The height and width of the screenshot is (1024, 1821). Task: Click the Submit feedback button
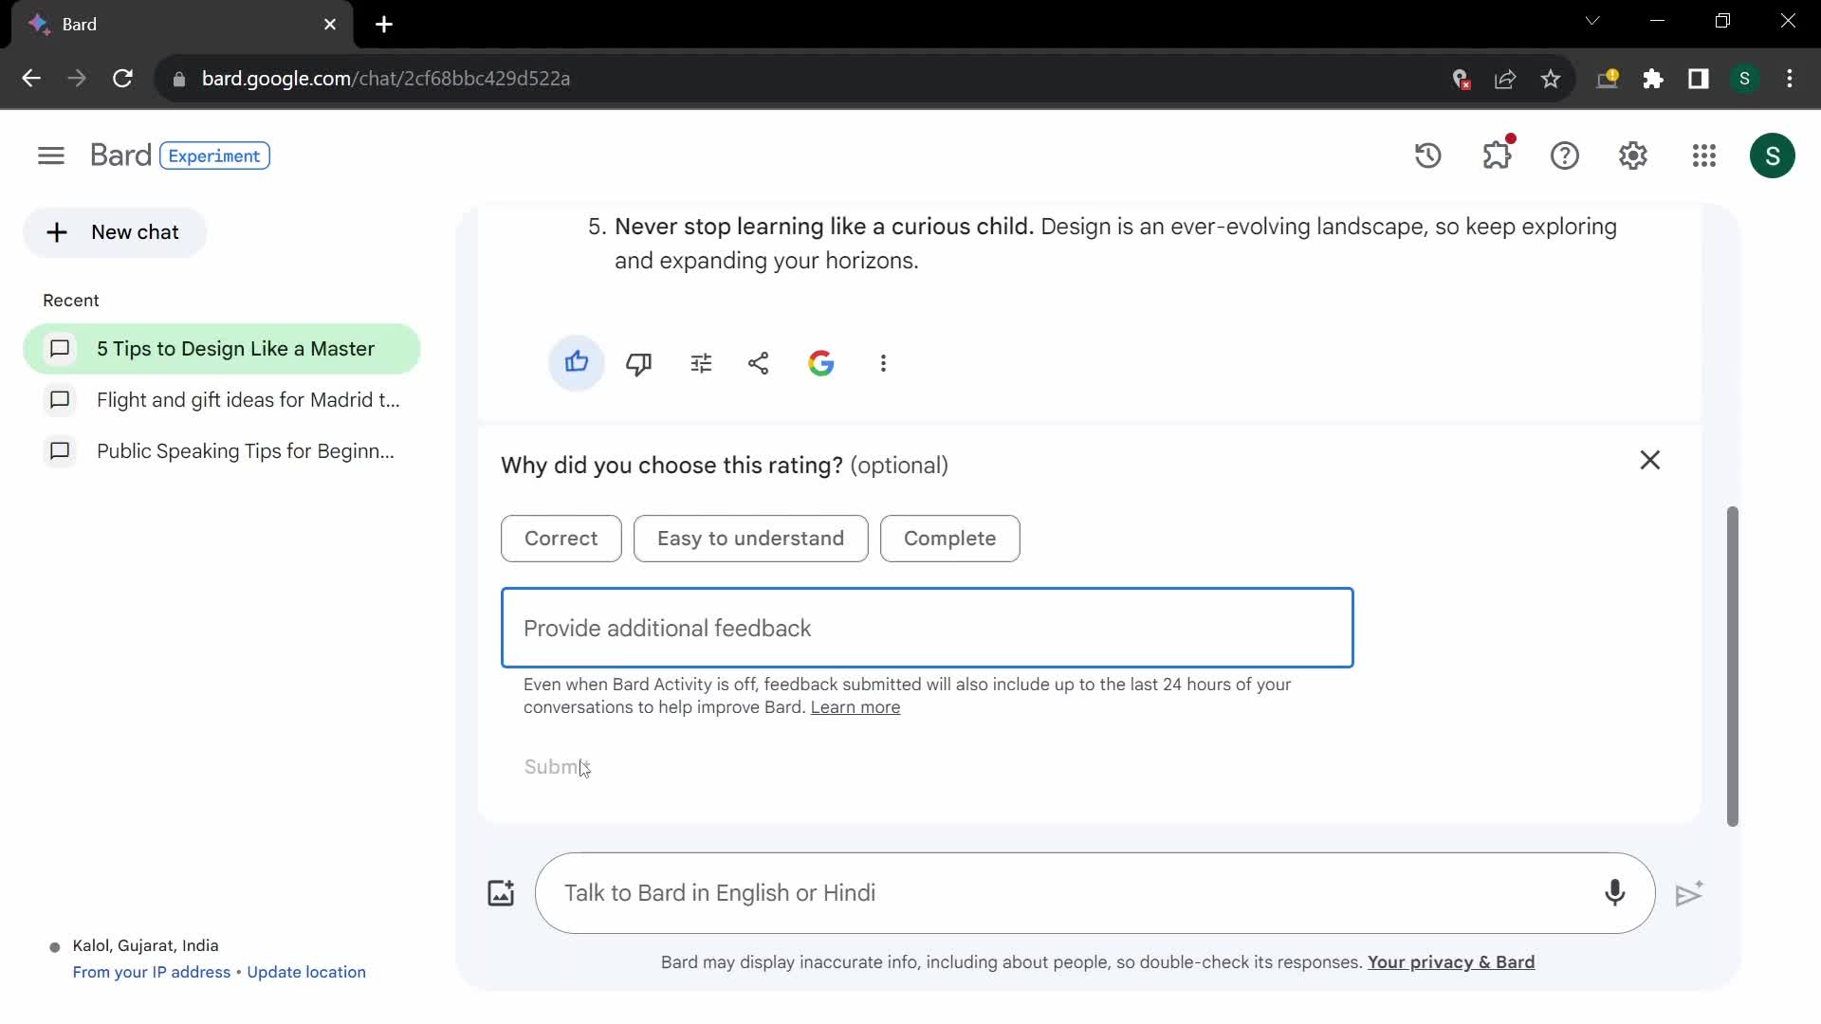[557, 766]
